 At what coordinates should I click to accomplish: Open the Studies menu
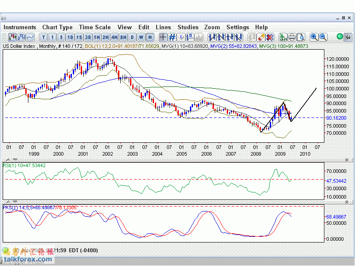click(x=188, y=27)
